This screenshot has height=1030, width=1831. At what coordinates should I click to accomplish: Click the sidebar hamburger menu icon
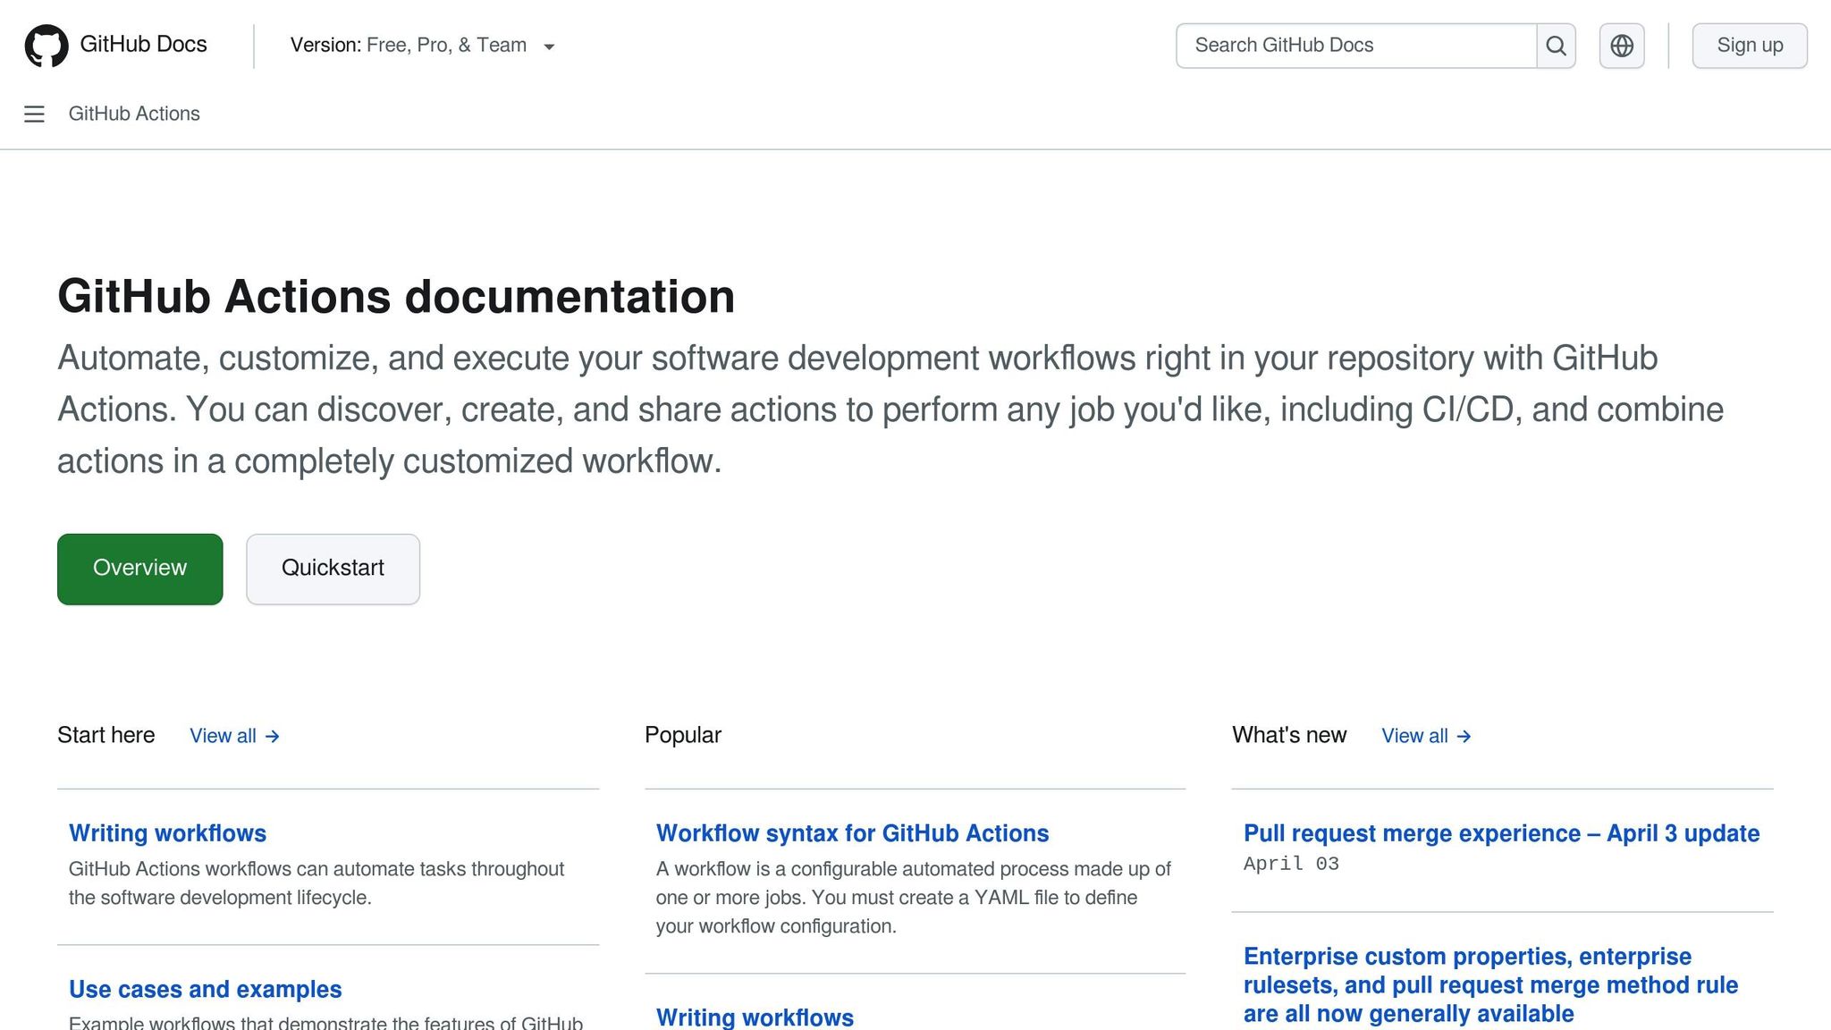[34, 114]
